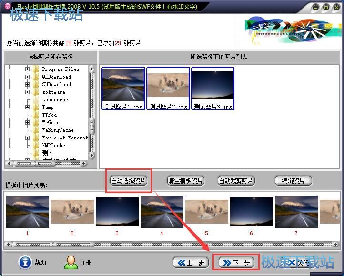Select template photo number 1
The width and height of the screenshot is (344, 276).
coord(28,212)
